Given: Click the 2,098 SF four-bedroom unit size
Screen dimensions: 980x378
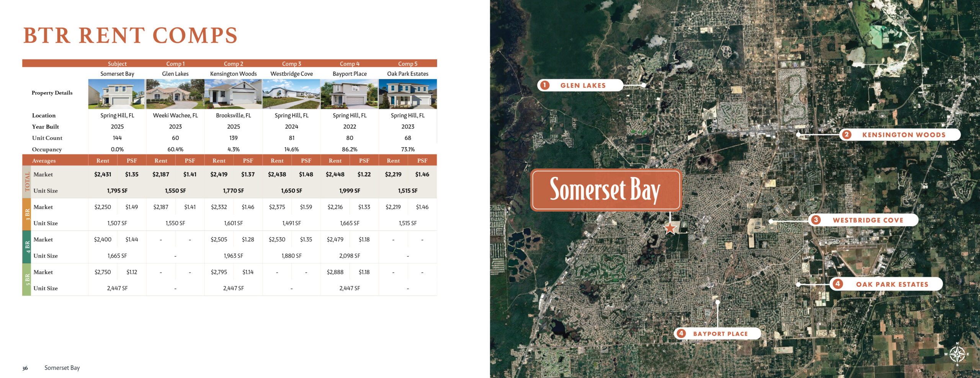Looking at the screenshot, I should tap(350, 256).
